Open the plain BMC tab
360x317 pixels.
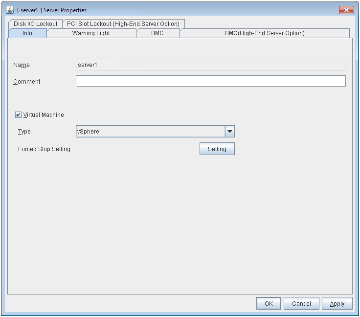click(157, 33)
